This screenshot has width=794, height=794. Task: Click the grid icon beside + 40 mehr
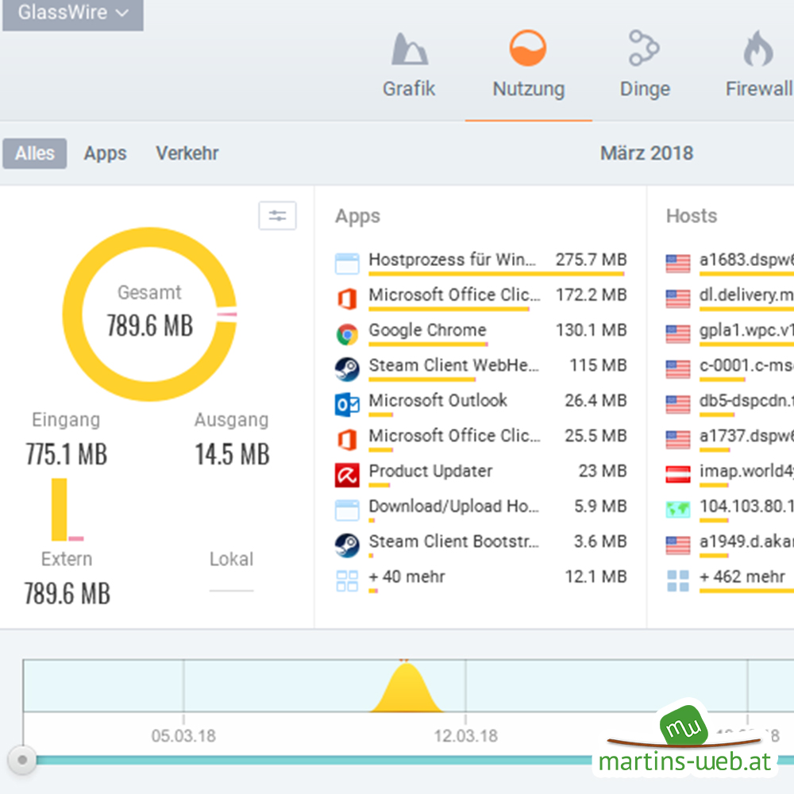click(x=347, y=580)
